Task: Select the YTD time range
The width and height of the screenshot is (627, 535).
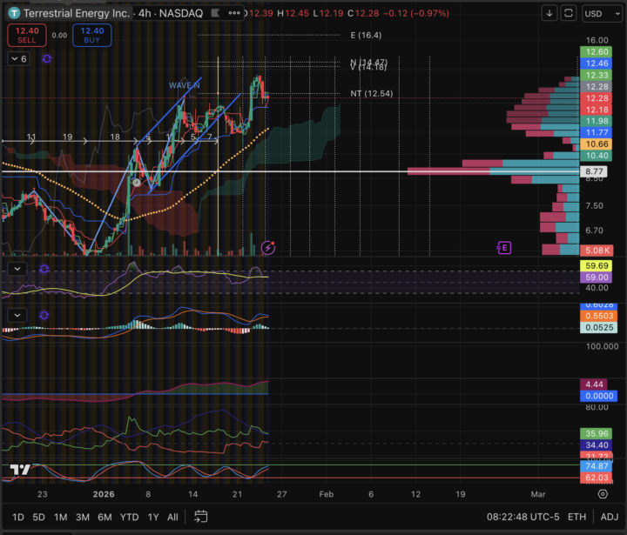Action: [130, 517]
